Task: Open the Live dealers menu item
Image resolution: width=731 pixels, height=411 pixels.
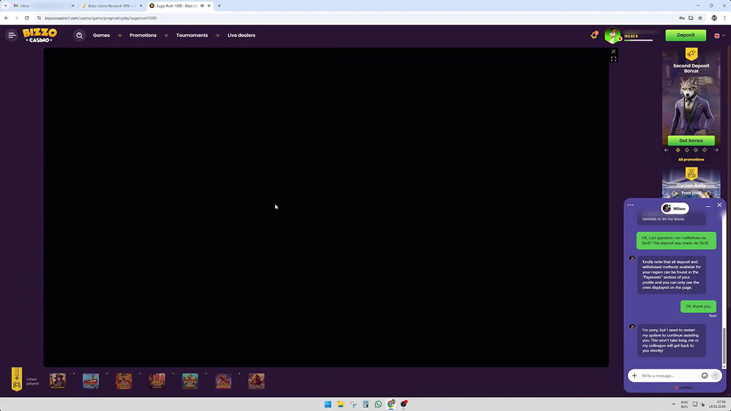Action: point(241,35)
